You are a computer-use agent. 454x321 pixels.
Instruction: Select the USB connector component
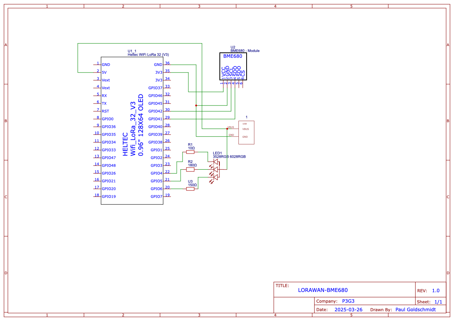click(x=246, y=132)
